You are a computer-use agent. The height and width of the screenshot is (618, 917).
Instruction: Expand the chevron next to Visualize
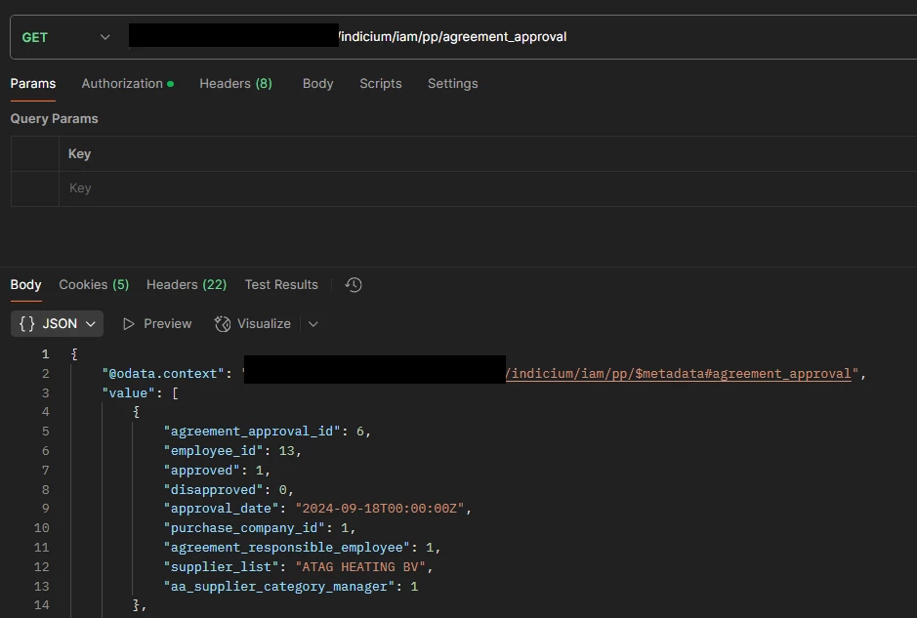click(x=313, y=324)
